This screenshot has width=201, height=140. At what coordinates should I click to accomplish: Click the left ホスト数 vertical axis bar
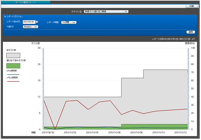tap(43, 88)
